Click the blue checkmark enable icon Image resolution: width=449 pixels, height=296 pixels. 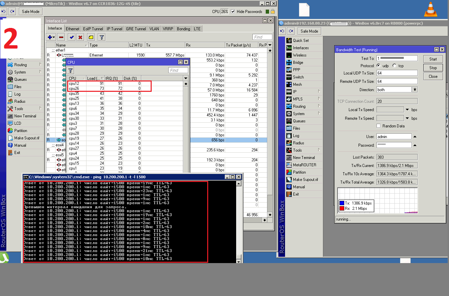click(x=71, y=37)
